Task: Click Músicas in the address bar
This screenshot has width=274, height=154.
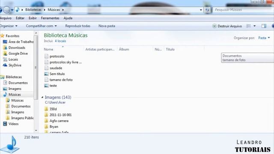Action: pyautogui.click(x=54, y=10)
